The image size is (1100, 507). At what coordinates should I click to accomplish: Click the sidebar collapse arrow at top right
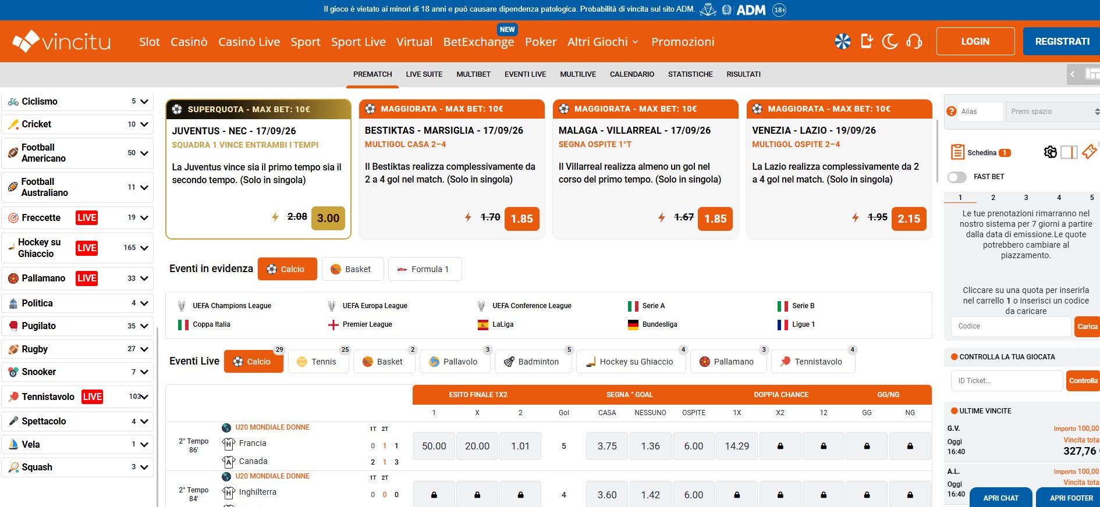coord(1073,74)
